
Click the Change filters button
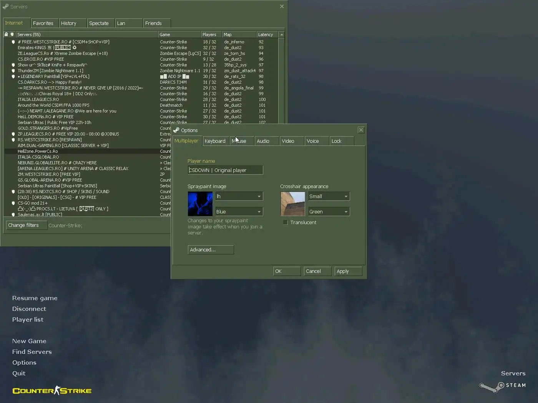point(27,225)
